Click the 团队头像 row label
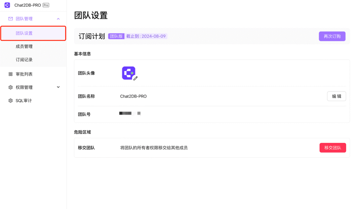Screen dimensions: 357x209 click(86, 73)
